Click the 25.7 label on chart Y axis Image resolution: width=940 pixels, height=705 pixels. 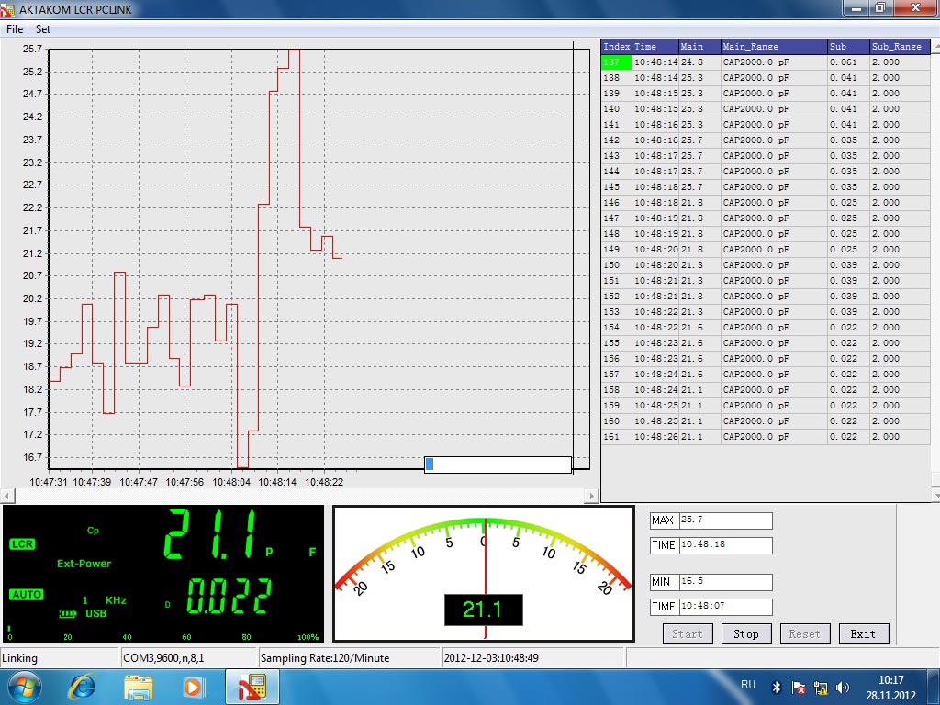(32, 50)
